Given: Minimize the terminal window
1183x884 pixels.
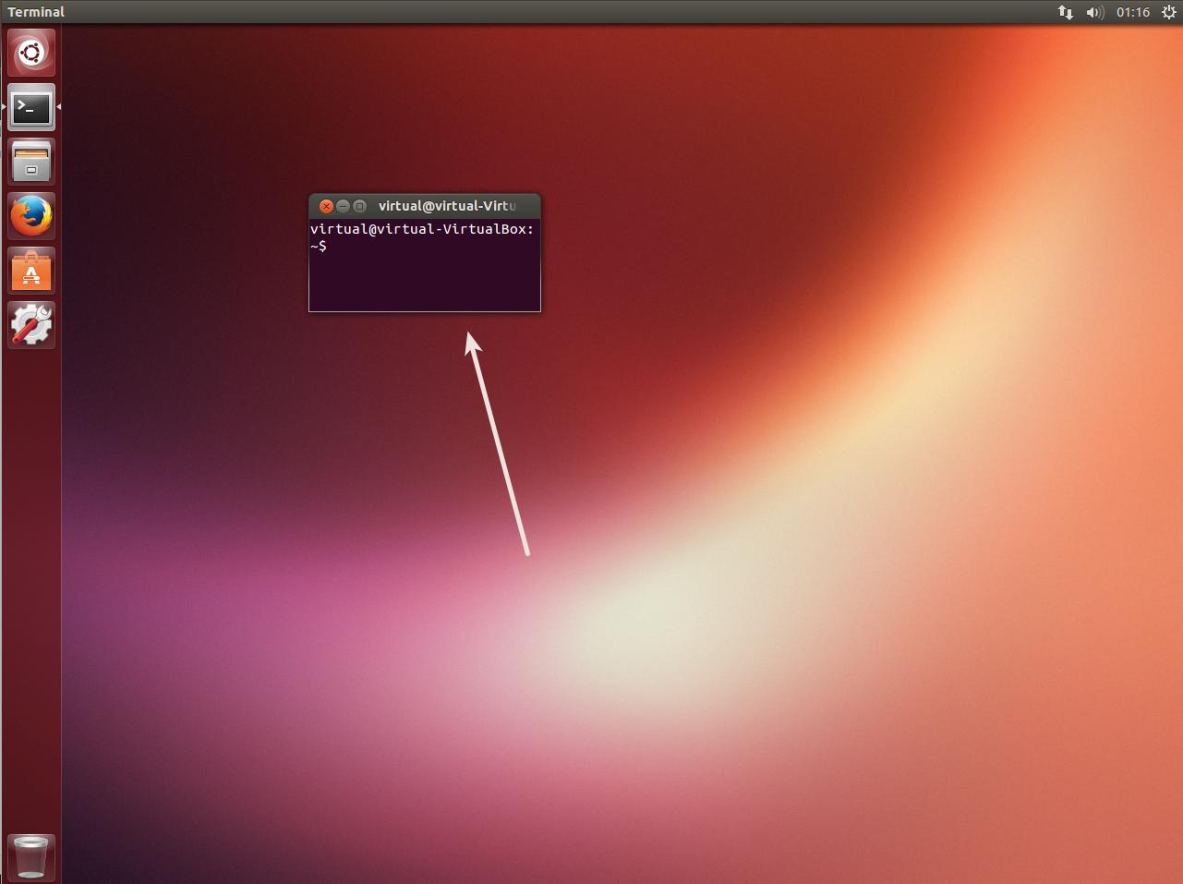Looking at the screenshot, I should (343, 206).
